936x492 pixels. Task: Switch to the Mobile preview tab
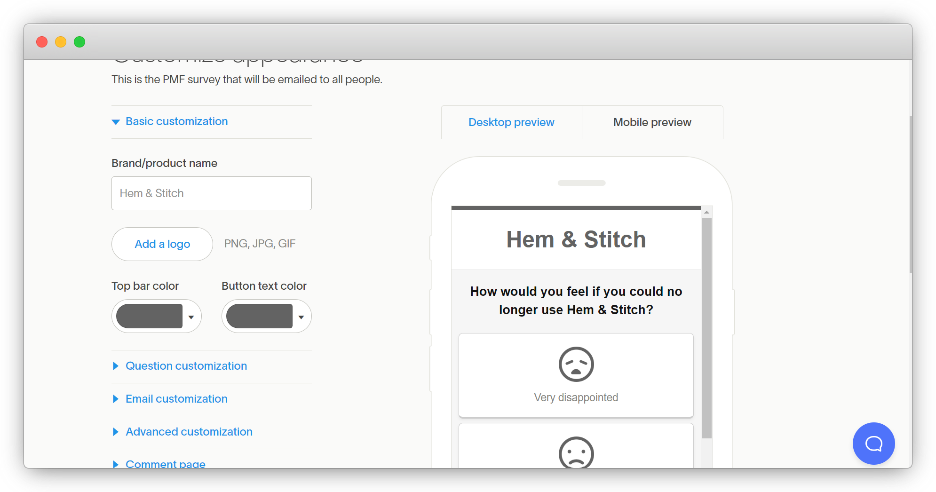pos(652,122)
